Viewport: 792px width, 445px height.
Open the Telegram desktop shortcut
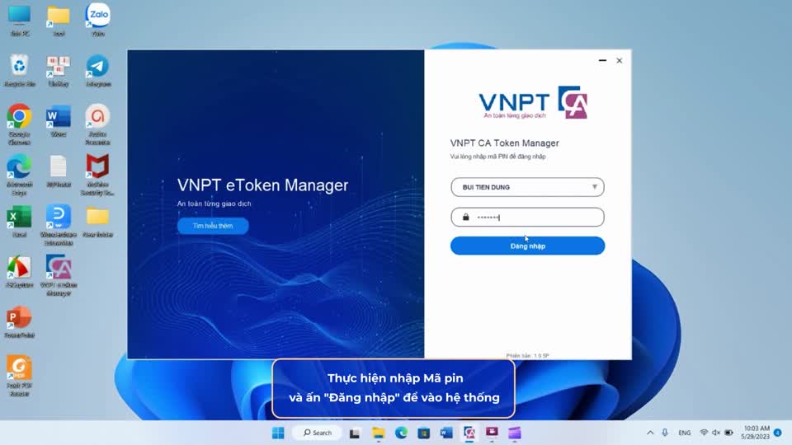pos(98,69)
